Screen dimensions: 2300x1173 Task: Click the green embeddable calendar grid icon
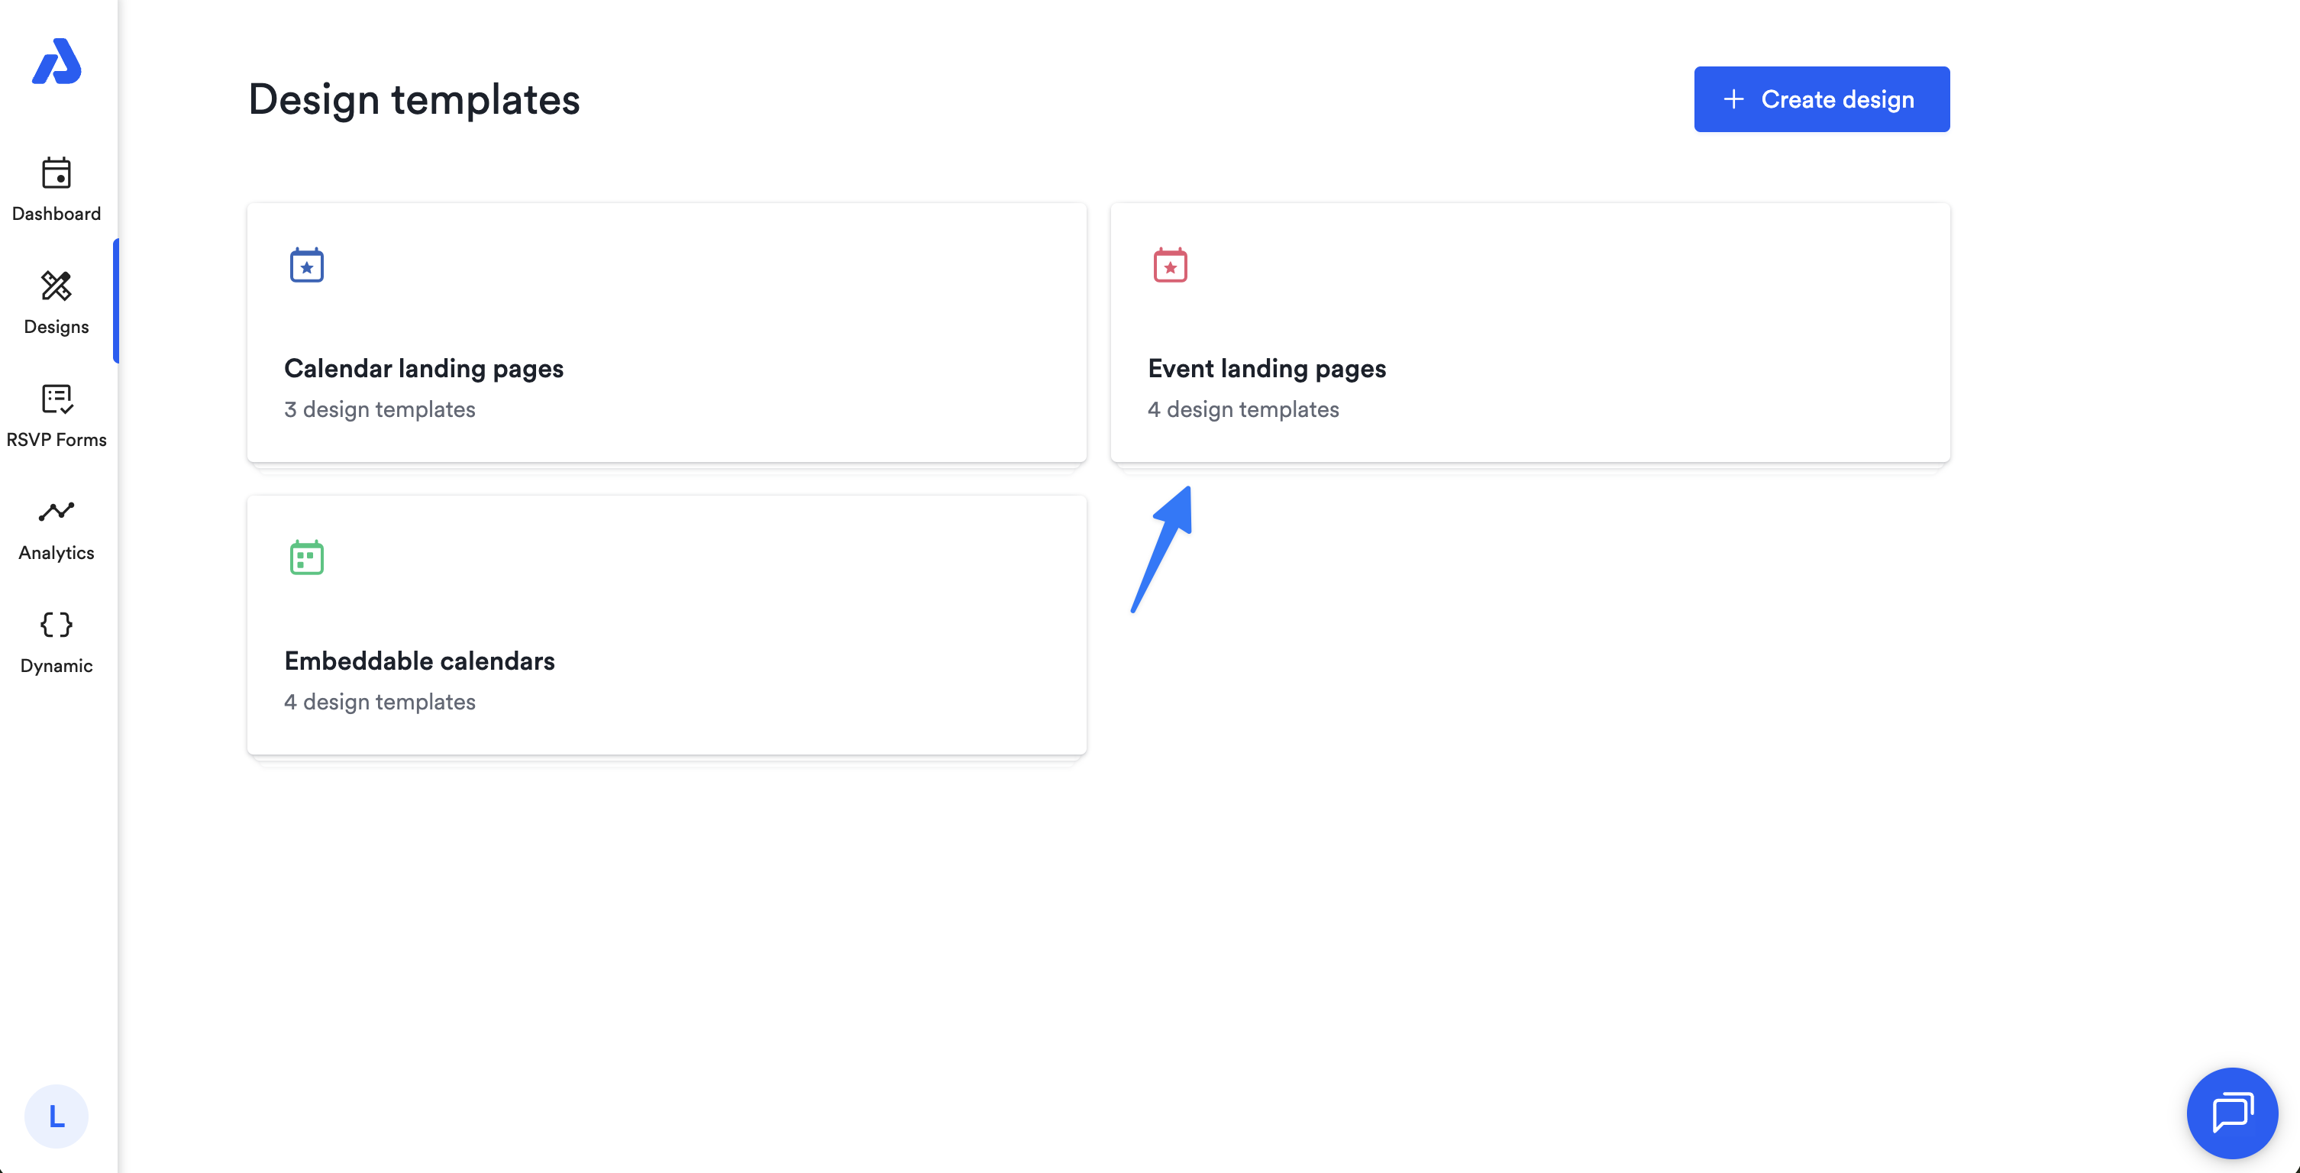(x=306, y=558)
